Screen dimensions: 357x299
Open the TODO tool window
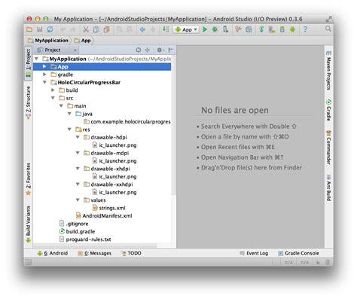click(x=131, y=253)
